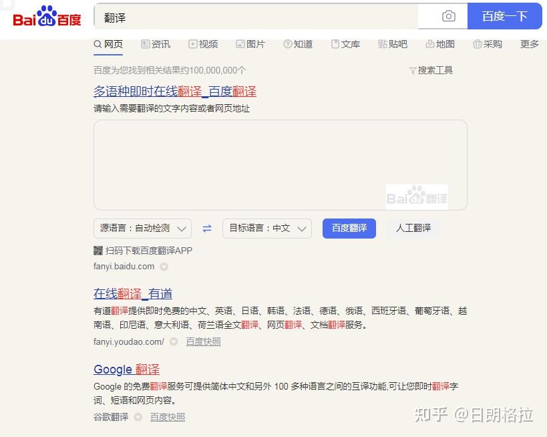Screen dimensions: 547x437
Task: Switch to the 资讯 tab
Action: [161, 44]
